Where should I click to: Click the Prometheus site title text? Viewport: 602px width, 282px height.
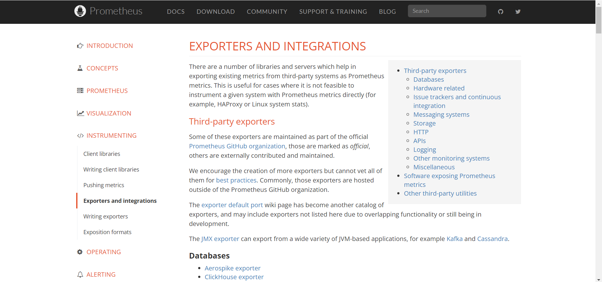pyautogui.click(x=116, y=11)
